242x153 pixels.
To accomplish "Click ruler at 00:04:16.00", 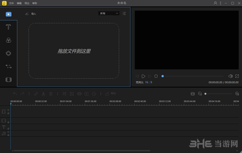I will pos(215,101).
